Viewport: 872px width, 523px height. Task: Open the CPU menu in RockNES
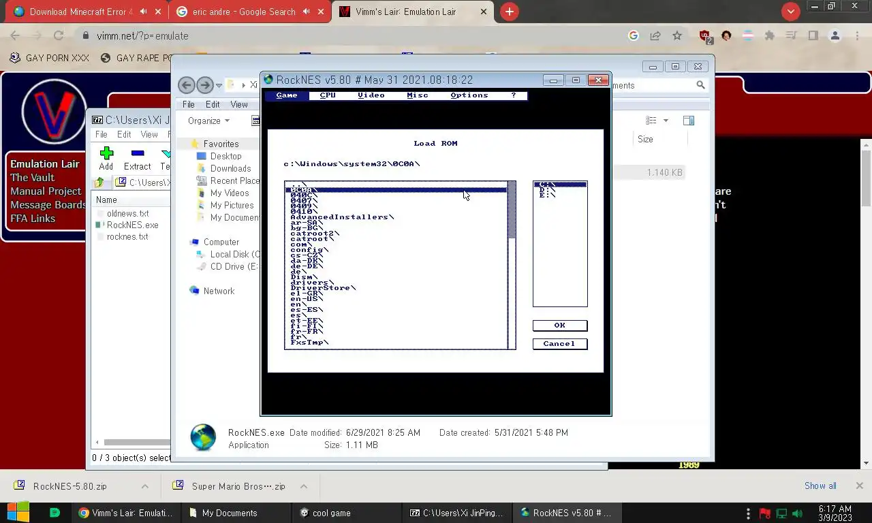coord(328,95)
